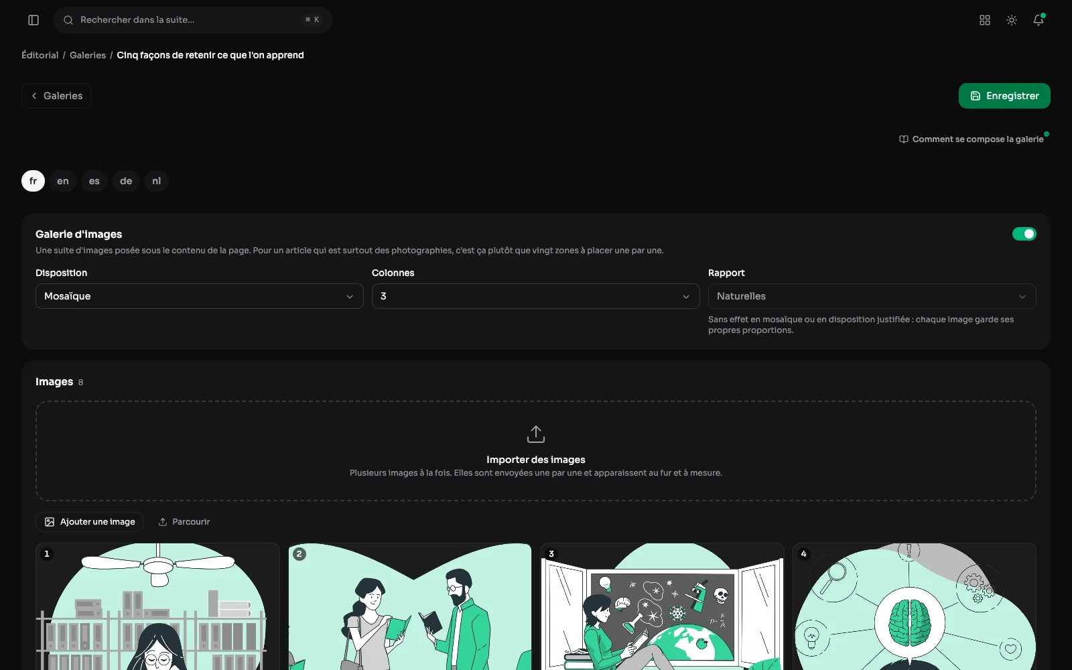The image size is (1072, 670).
Task: Open the Rapport dropdown showing Naturelles
Action: coord(872,296)
